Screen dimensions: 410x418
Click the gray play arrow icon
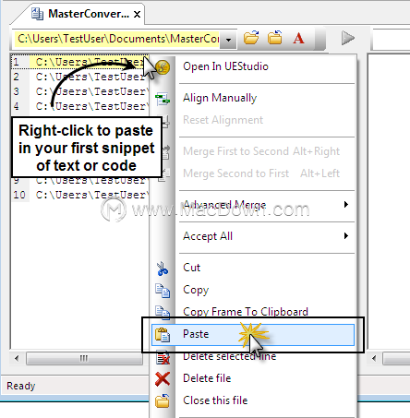(348, 38)
